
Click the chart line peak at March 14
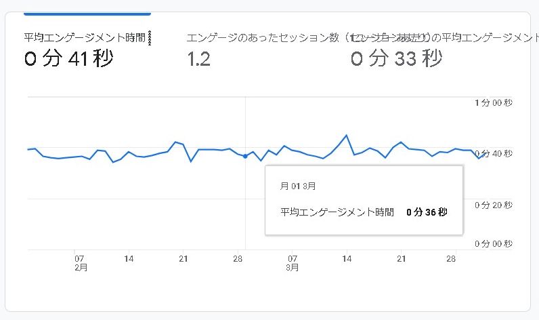point(347,136)
